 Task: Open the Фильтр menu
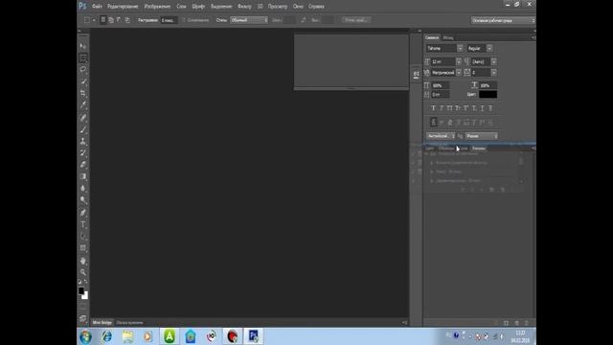point(244,7)
